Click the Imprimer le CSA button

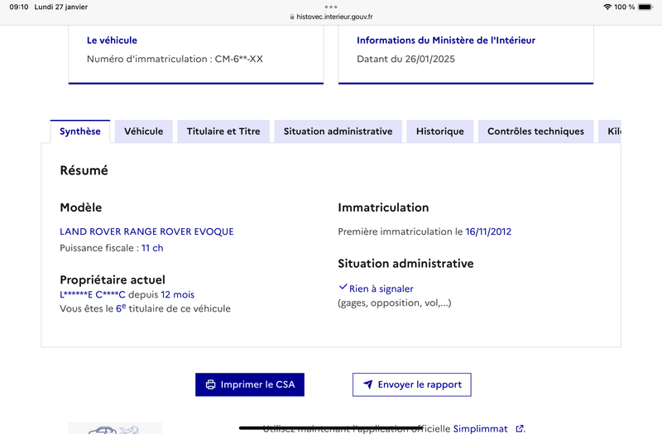tap(250, 384)
